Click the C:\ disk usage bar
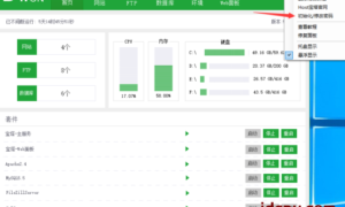 coord(224,52)
